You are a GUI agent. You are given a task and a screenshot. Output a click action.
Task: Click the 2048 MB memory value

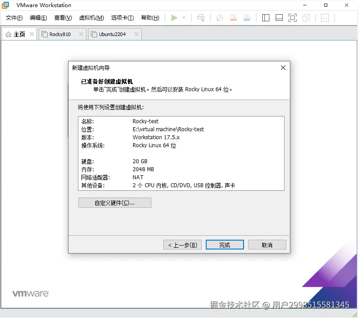pyautogui.click(x=143, y=169)
